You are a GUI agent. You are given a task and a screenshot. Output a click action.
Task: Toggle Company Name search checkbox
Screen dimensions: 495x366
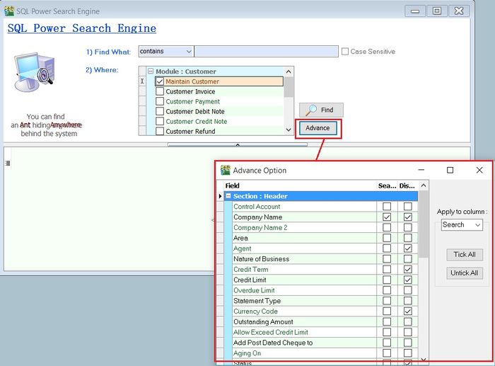click(x=386, y=217)
